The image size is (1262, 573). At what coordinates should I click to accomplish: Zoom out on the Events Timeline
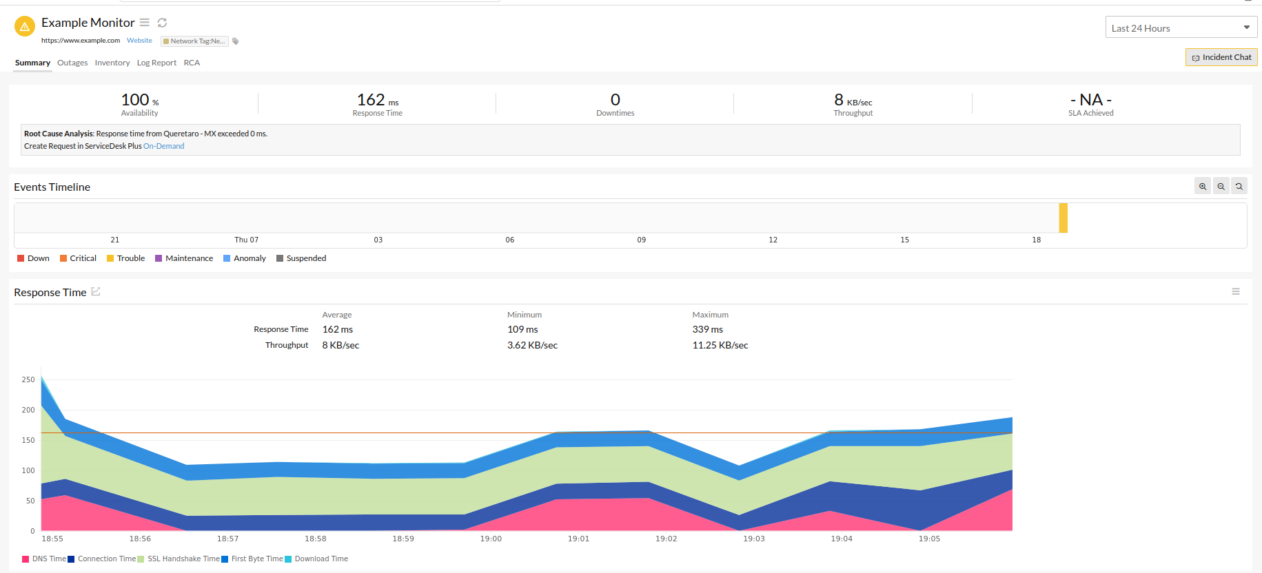pyautogui.click(x=1221, y=187)
